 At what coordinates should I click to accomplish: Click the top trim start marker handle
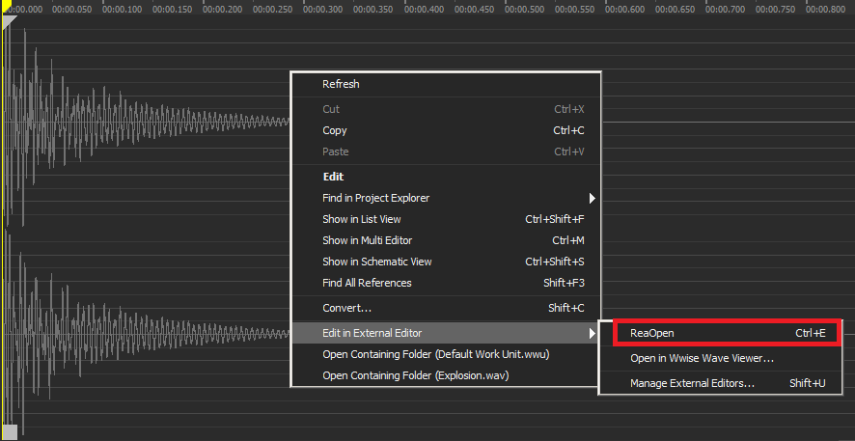coord(9,22)
